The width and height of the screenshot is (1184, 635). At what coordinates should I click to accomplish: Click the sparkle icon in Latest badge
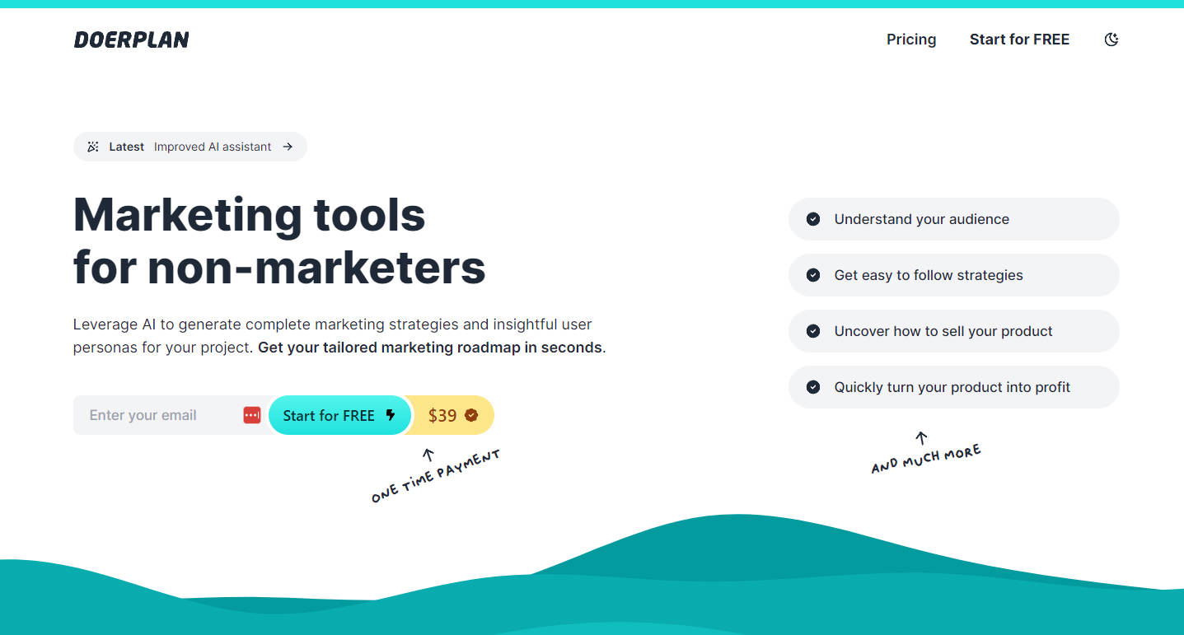(x=93, y=147)
